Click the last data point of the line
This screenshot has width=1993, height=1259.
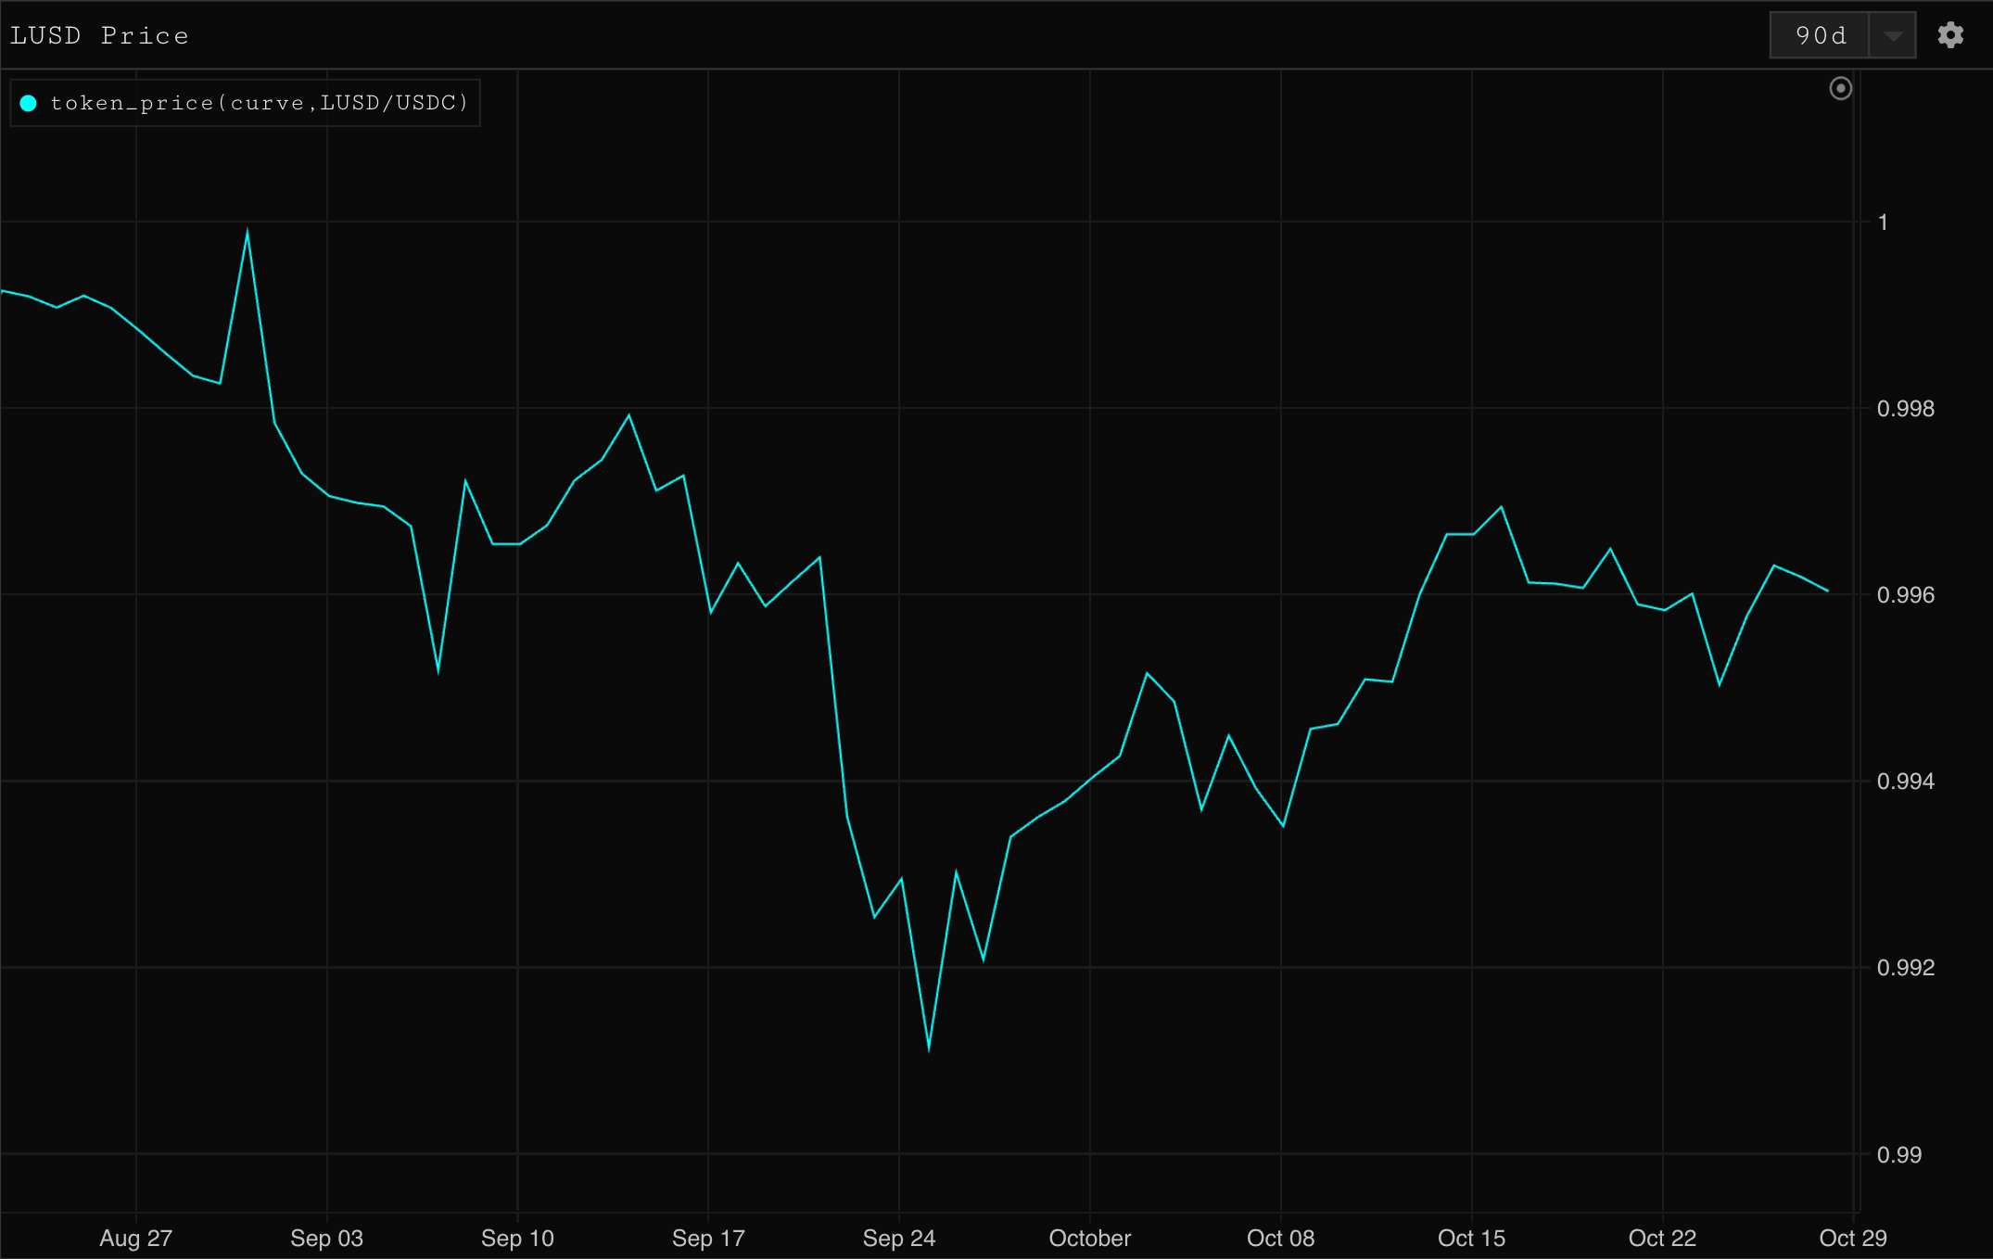[1827, 591]
